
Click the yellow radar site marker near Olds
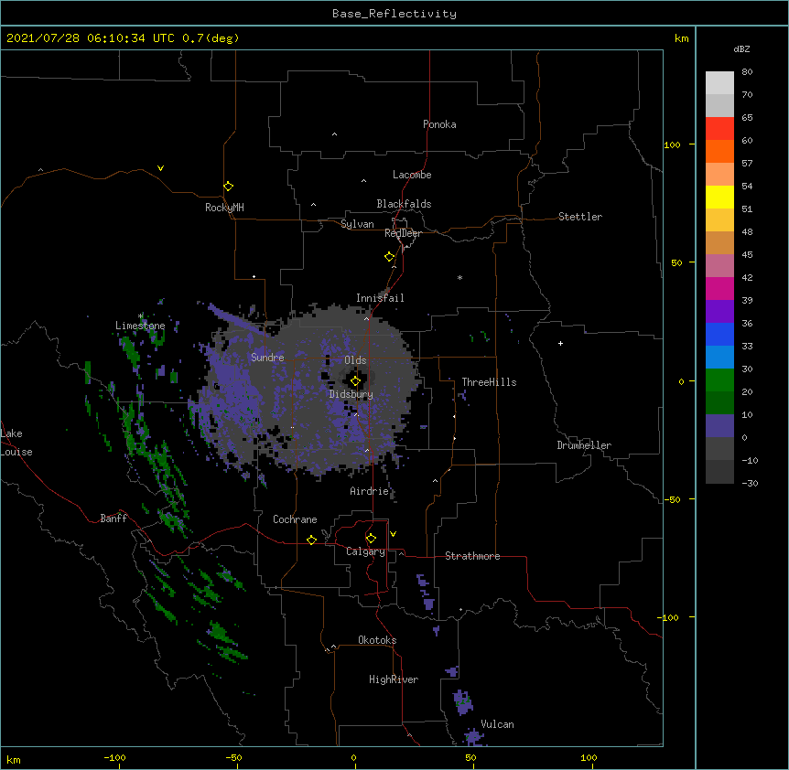tap(355, 381)
